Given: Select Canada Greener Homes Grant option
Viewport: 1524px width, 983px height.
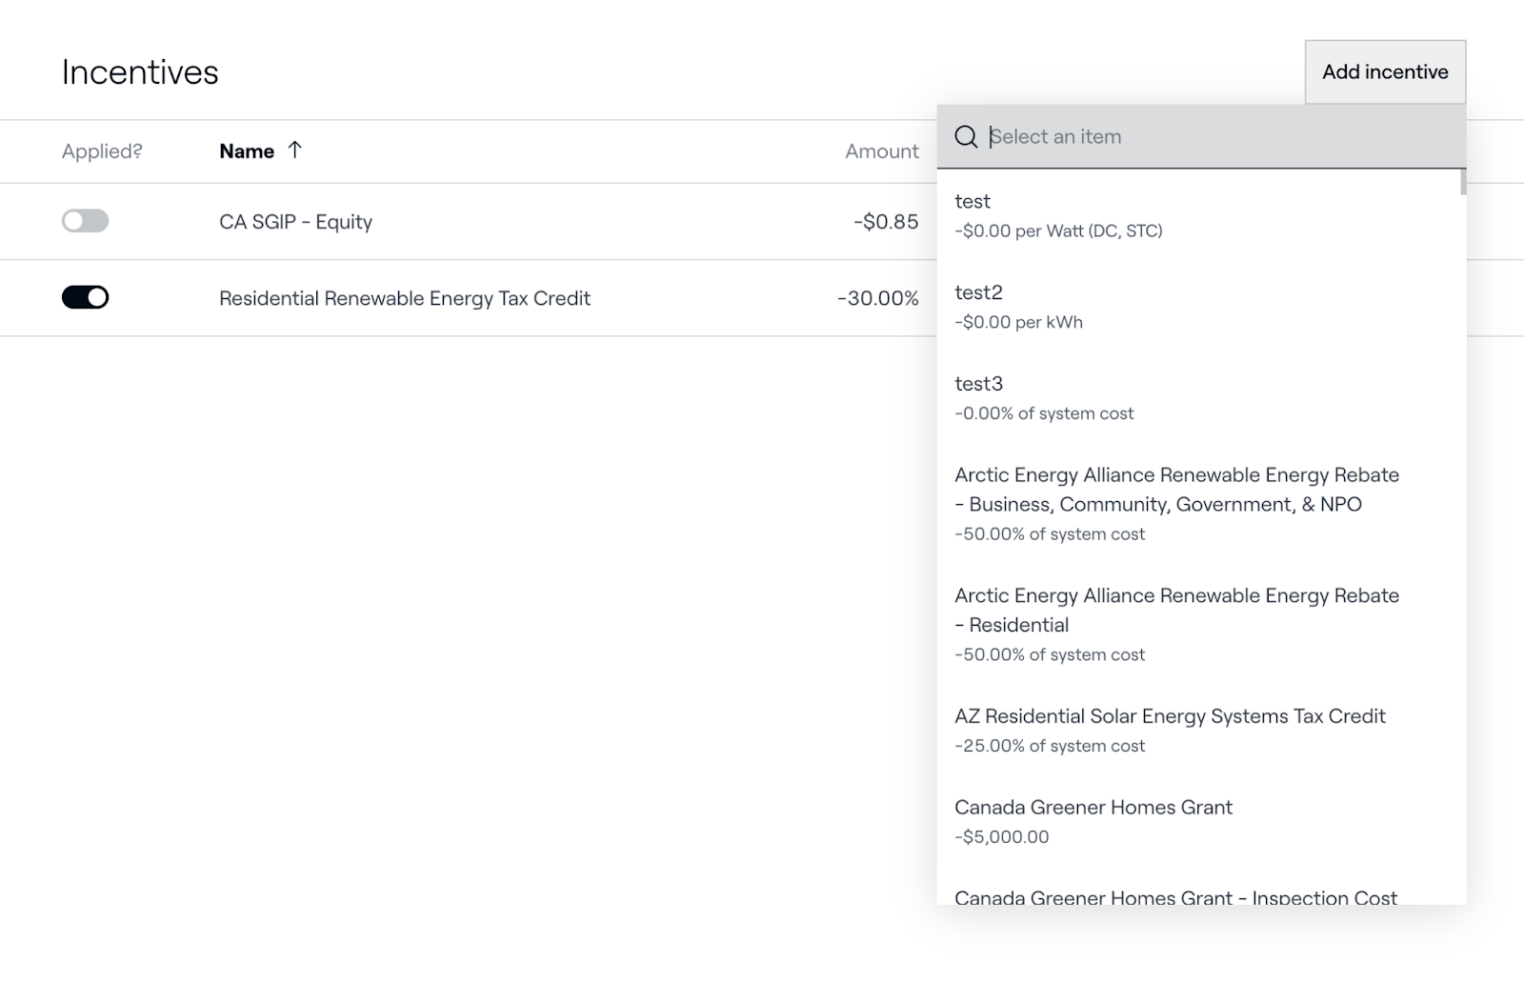Looking at the screenshot, I should coord(1200,821).
